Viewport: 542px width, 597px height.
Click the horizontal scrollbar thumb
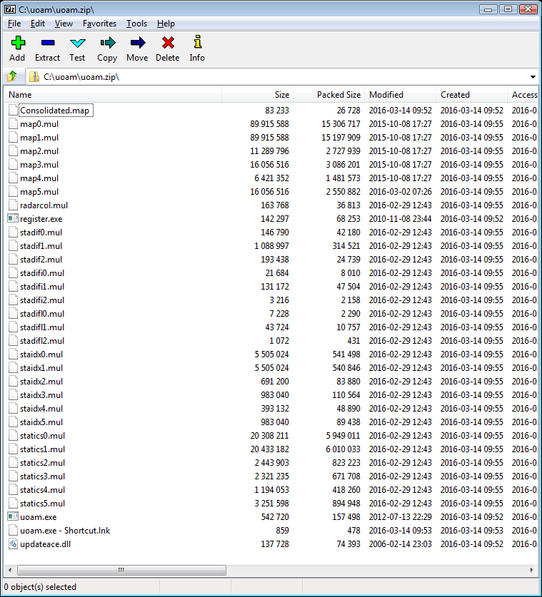[x=121, y=570]
